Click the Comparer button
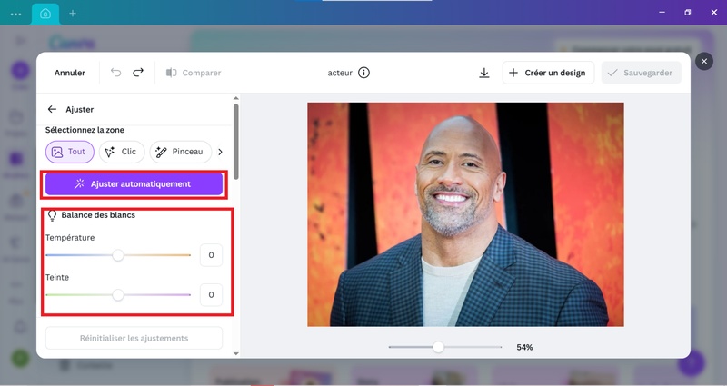The image size is (727, 386). [194, 73]
